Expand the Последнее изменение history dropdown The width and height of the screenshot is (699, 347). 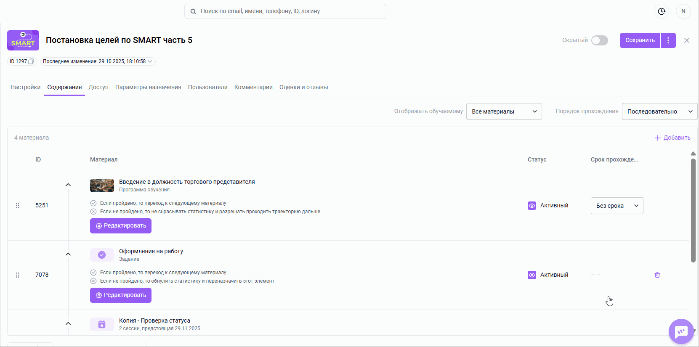coord(98,61)
